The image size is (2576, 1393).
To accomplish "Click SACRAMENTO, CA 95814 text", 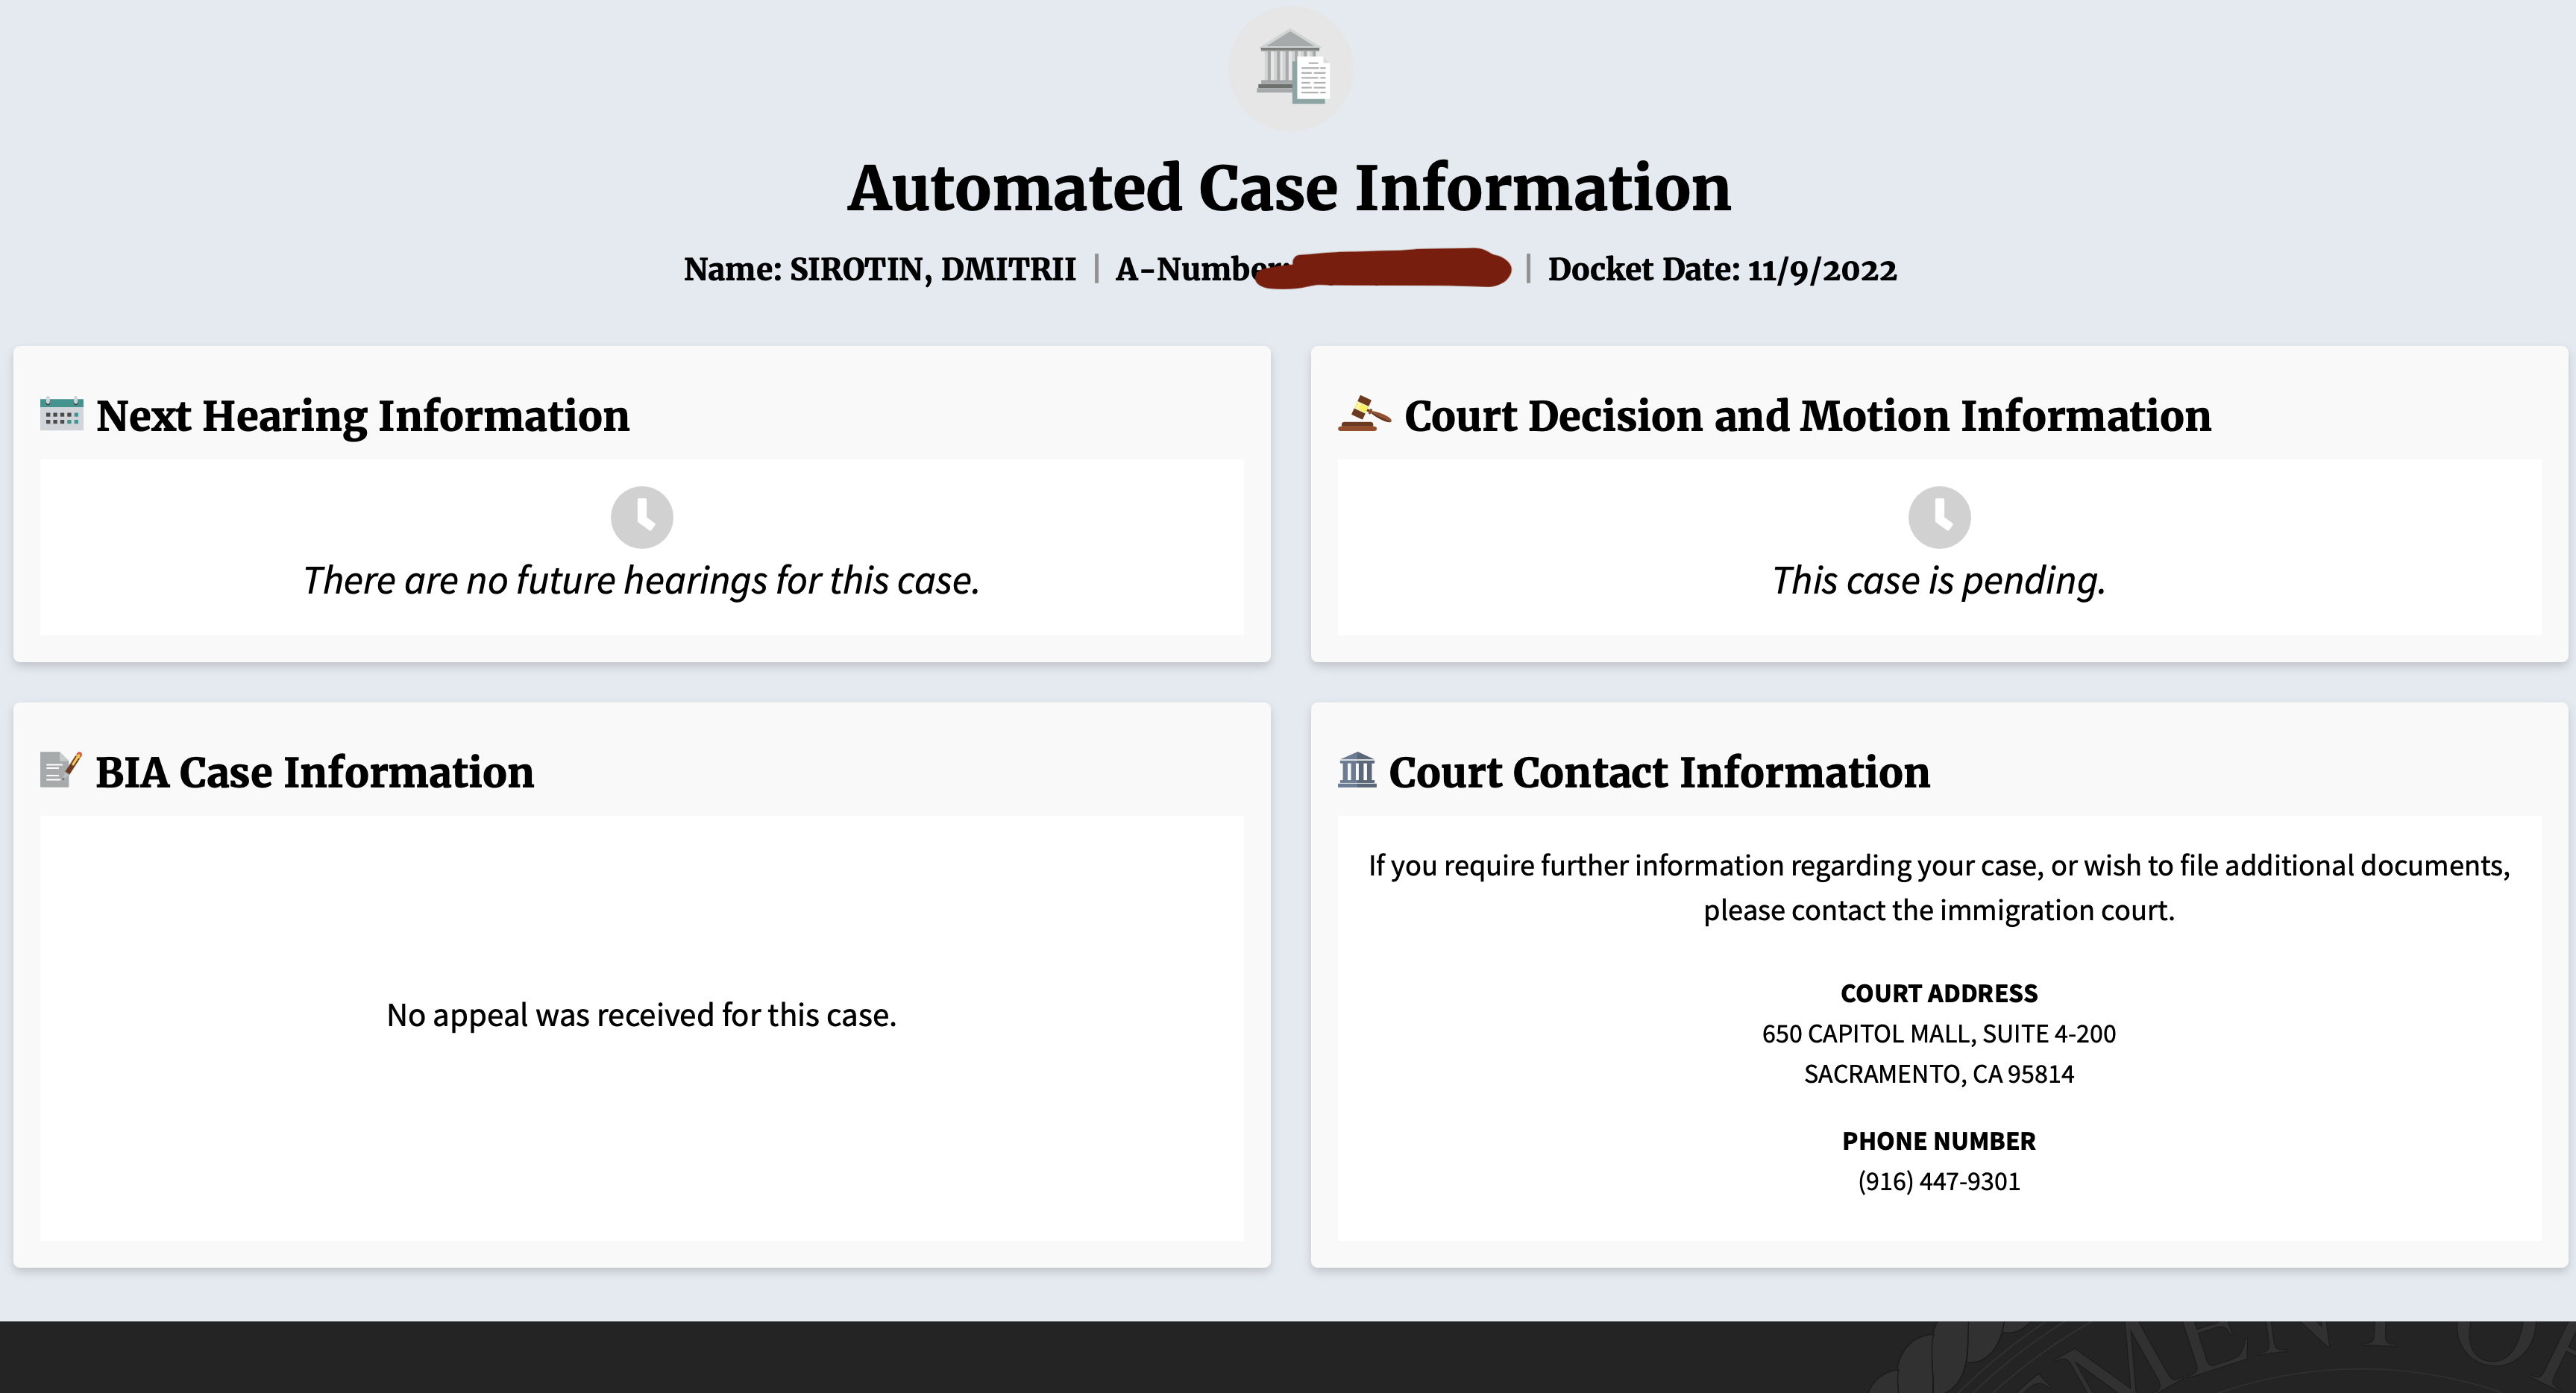I will click(x=1939, y=1074).
